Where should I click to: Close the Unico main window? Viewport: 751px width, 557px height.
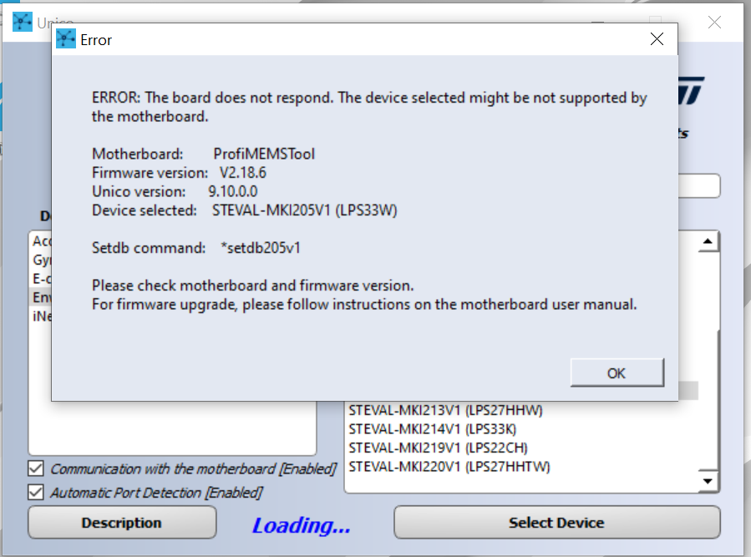tap(714, 22)
